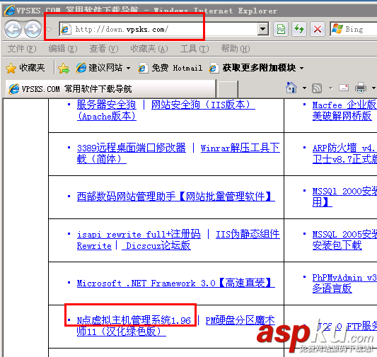Click the page icon in the address bar

point(66,29)
